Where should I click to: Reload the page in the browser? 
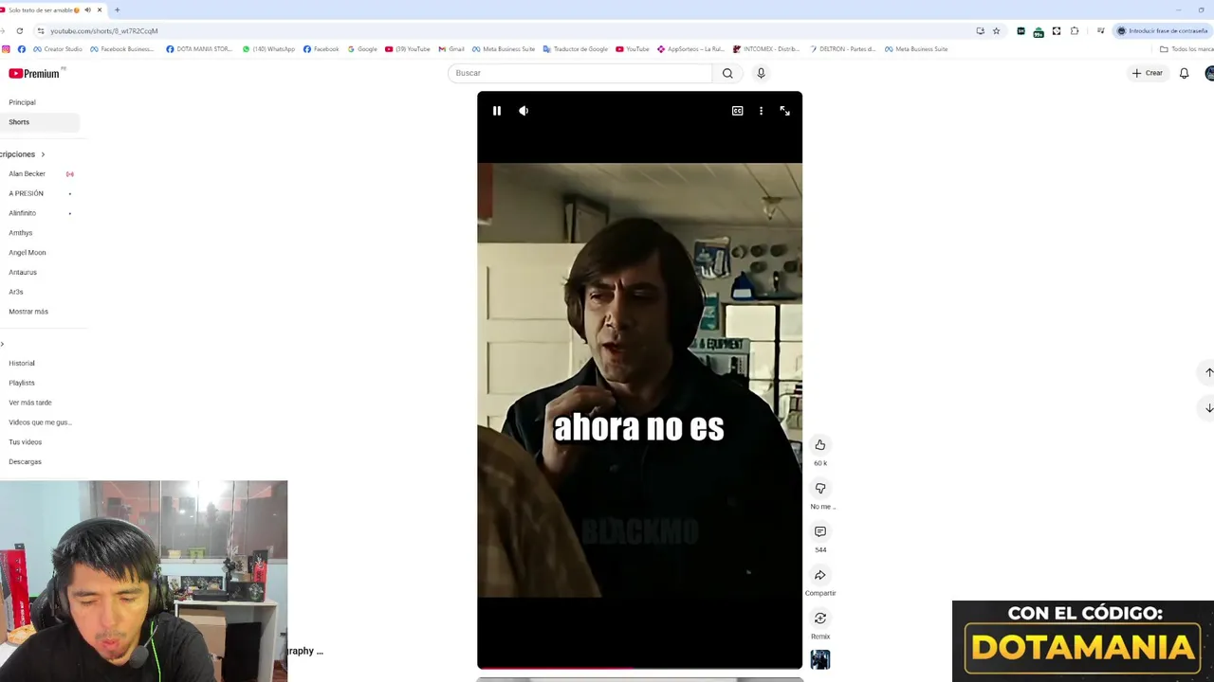pos(19,30)
